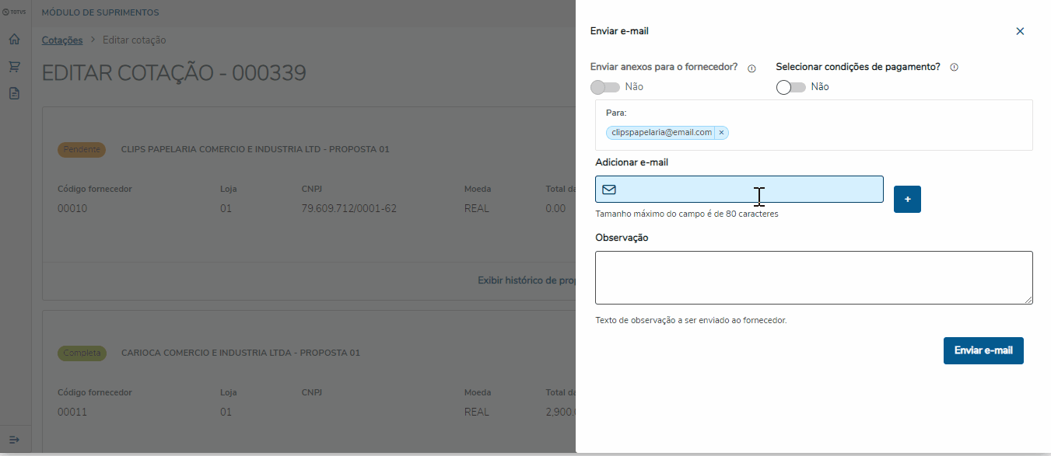The height and width of the screenshot is (456, 1051).
Task: Open the shopping cart sidebar icon
Action: pyautogui.click(x=14, y=67)
